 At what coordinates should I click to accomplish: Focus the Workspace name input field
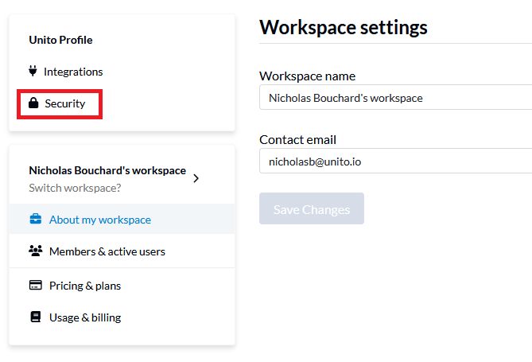tap(395, 97)
